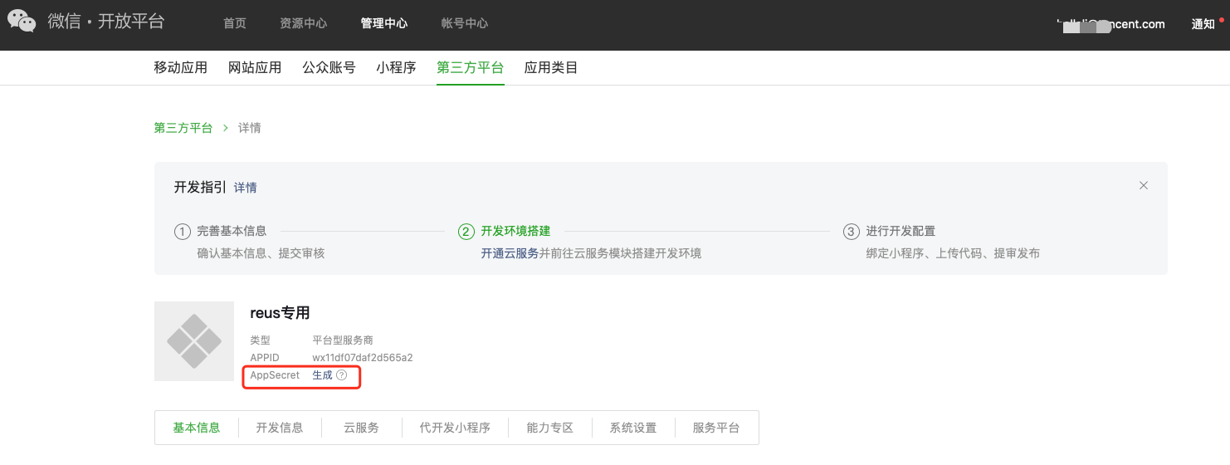Image resolution: width=1230 pixels, height=465 pixels.
Task: Click the app name reus专用
Action: pos(280,313)
